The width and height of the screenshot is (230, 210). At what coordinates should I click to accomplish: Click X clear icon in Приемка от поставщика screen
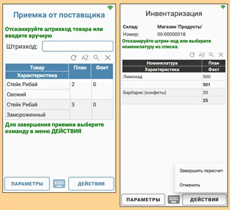(108, 58)
